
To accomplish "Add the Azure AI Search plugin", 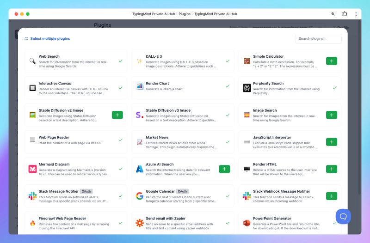I will click(224, 169).
